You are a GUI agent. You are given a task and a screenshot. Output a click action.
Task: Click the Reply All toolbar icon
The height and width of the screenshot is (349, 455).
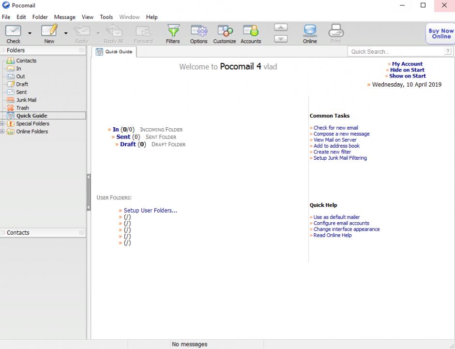click(x=114, y=31)
